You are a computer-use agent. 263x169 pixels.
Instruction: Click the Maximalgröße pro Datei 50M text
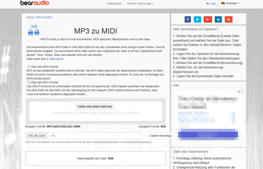(95, 159)
